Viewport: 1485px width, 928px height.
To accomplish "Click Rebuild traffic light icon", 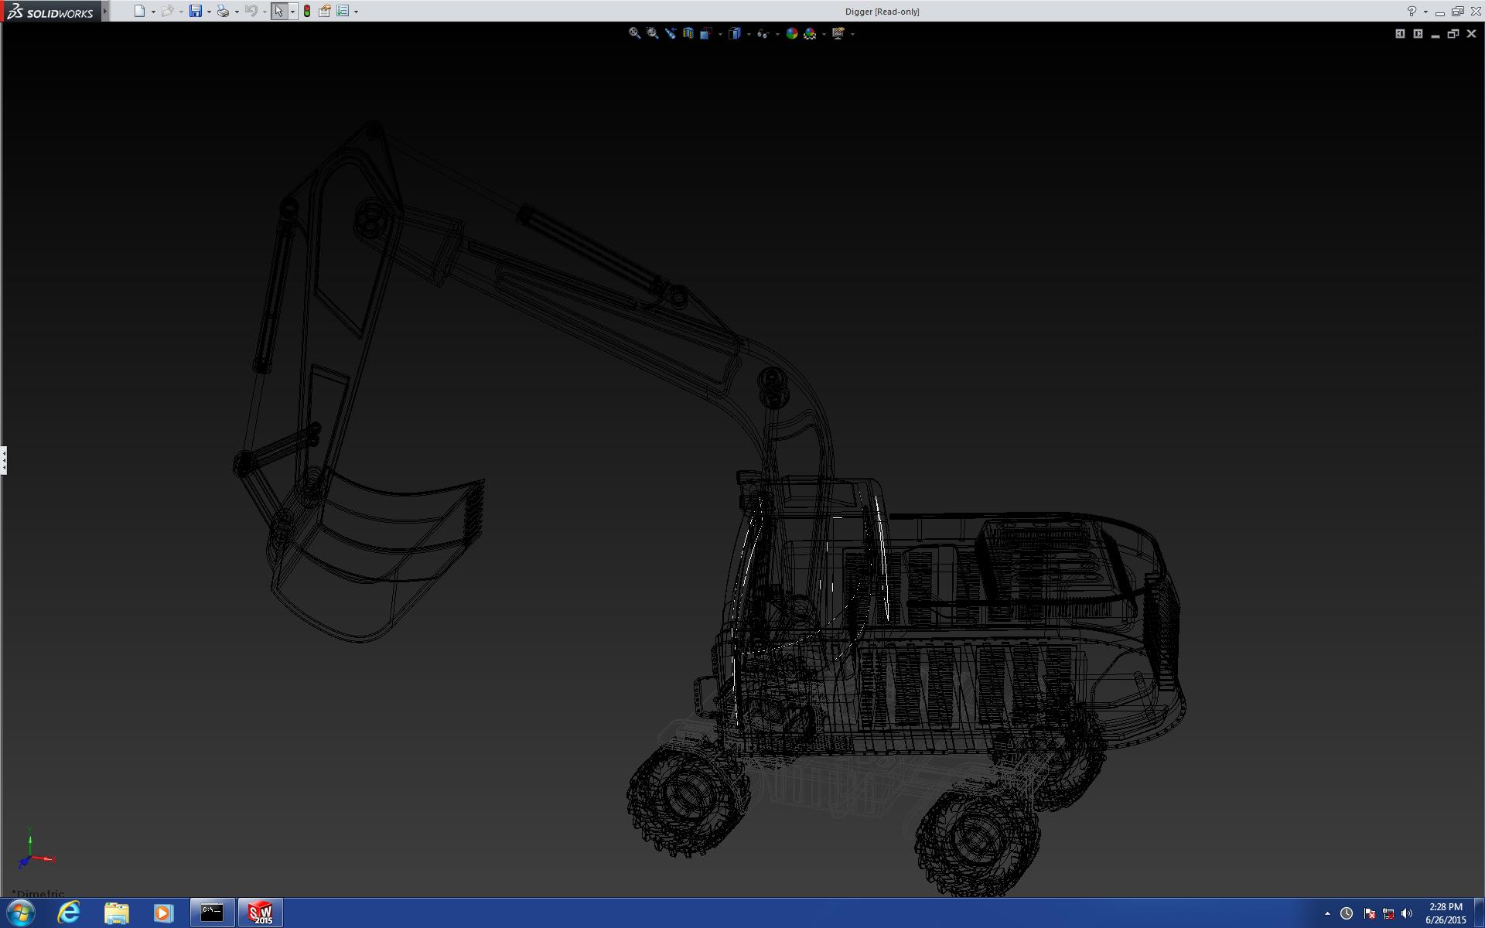I will click(307, 11).
